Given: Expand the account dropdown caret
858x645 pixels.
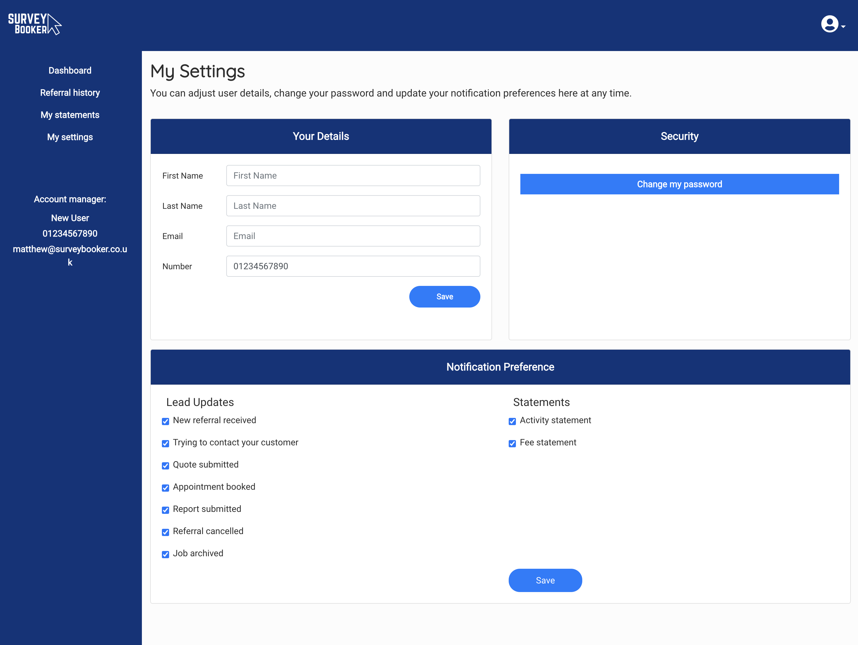Looking at the screenshot, I should click(843, 26).
